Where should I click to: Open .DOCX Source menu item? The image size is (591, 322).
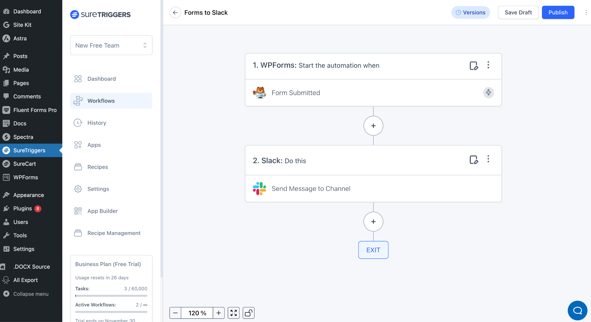31,267
